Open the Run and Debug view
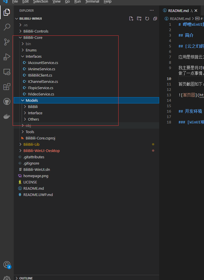204x280 pixels. 7,57
